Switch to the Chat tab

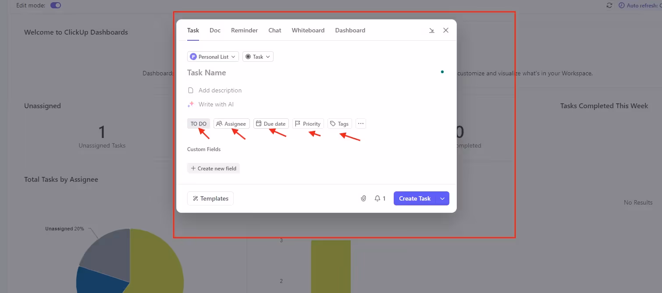[275, 30]
